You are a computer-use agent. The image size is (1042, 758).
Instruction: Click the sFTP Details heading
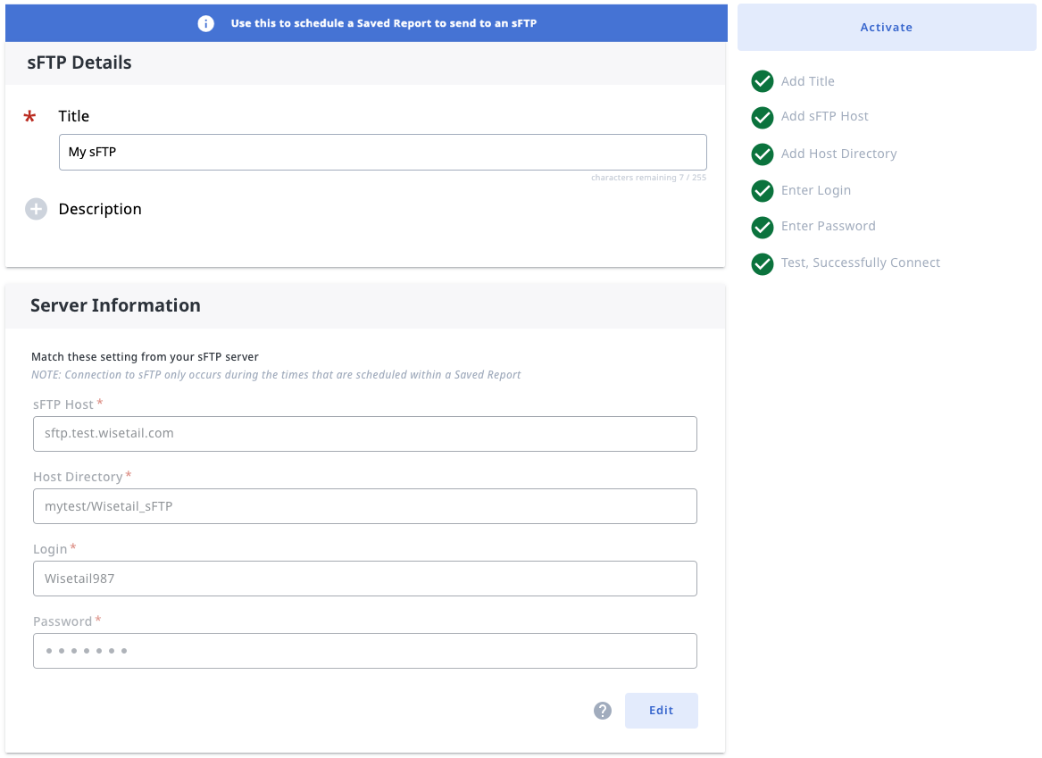(79, 62)
